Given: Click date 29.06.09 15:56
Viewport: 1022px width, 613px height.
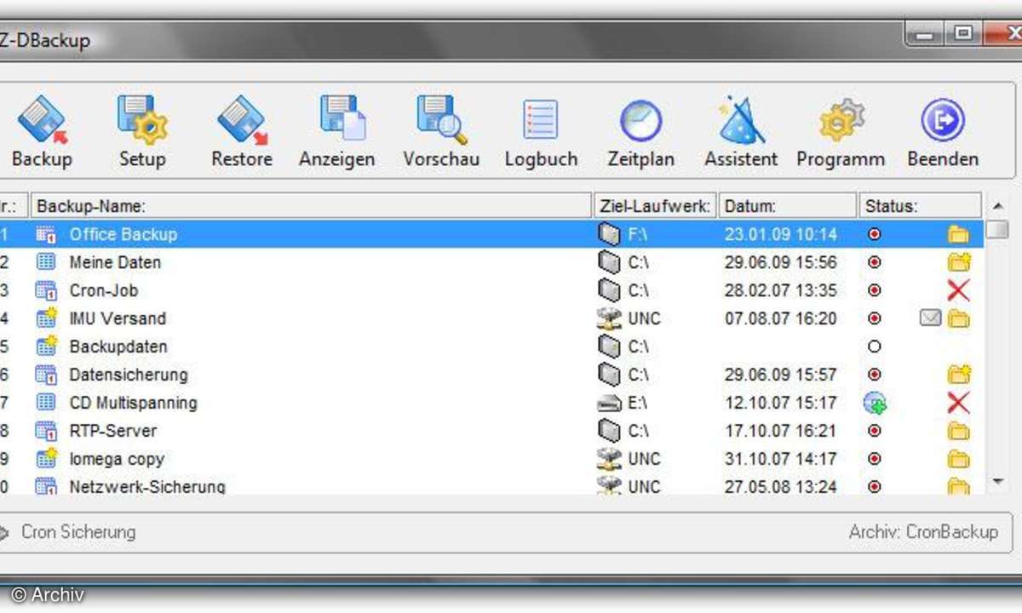Looking at the screenshot, I should (781, 262).
